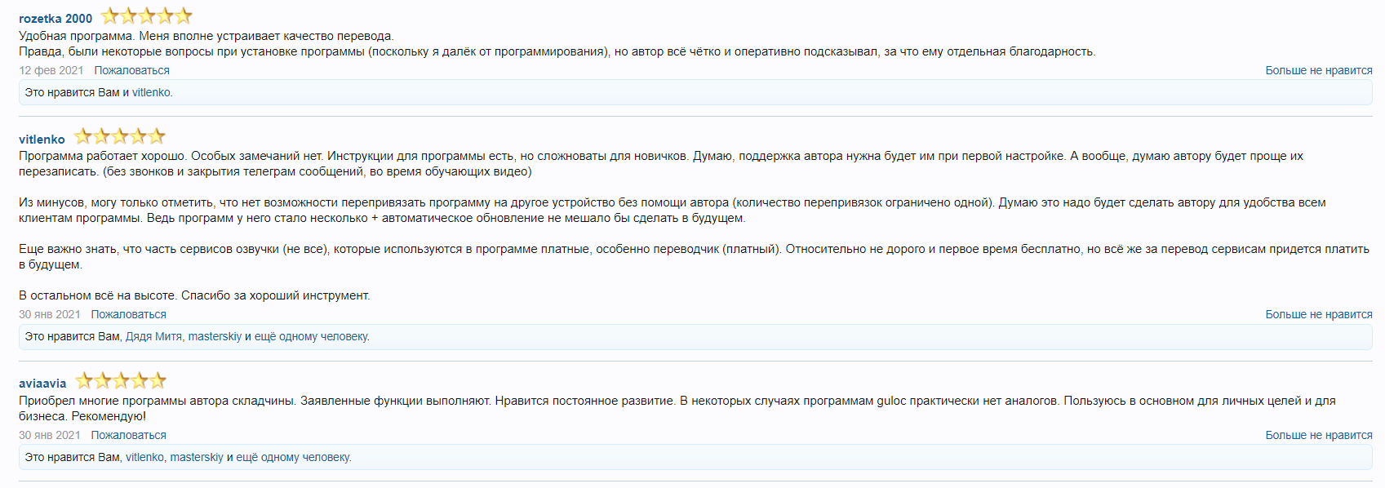The width and height of the screenshot is (1385, 488).
Task: Open vitlenko reviewer profile link
Action: click(x=42, y=140)
